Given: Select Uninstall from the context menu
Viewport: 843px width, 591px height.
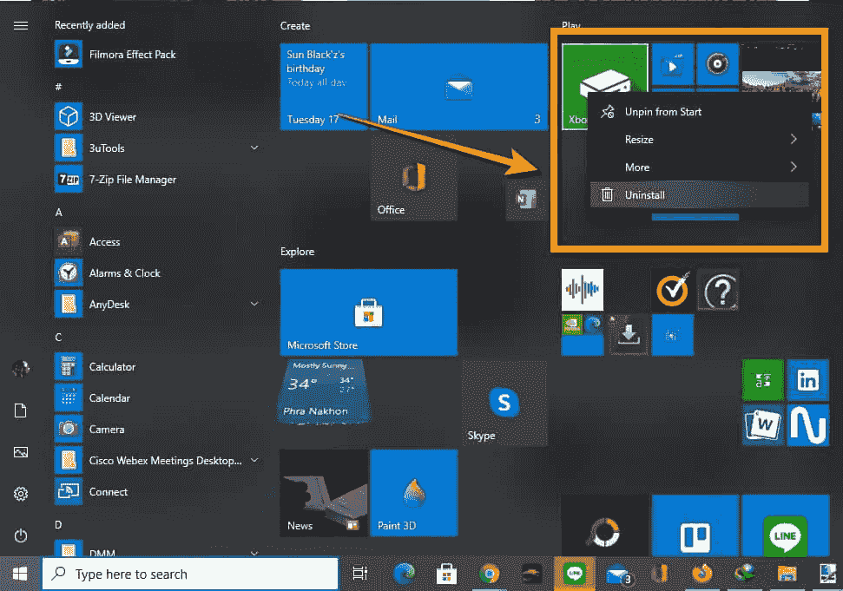Looking at the screenshot, I should coord(644,195).
